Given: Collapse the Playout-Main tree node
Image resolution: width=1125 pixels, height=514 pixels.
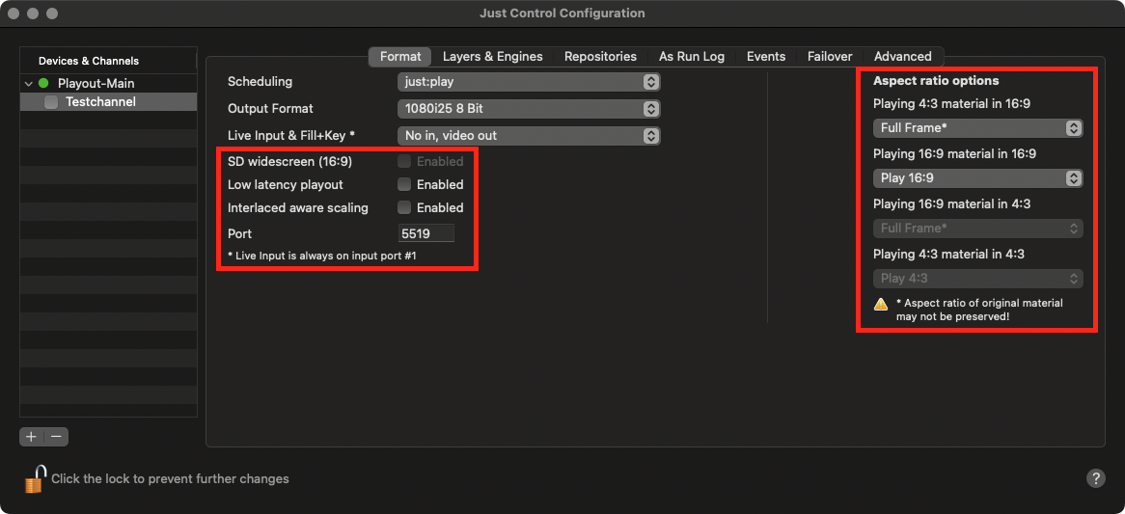Looking at the screenshot, I should (28, 84).
